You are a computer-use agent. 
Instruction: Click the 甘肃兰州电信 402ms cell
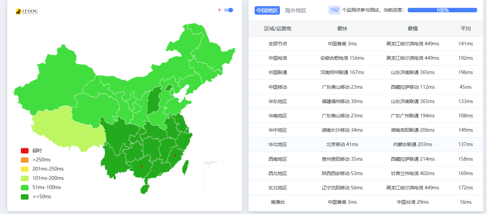(413, 173)
